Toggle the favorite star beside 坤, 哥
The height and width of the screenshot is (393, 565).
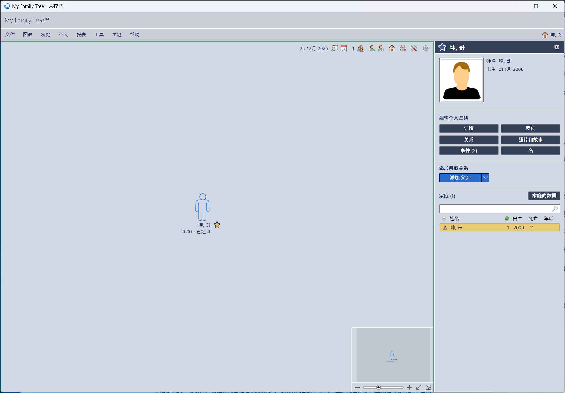coord(442,47)
